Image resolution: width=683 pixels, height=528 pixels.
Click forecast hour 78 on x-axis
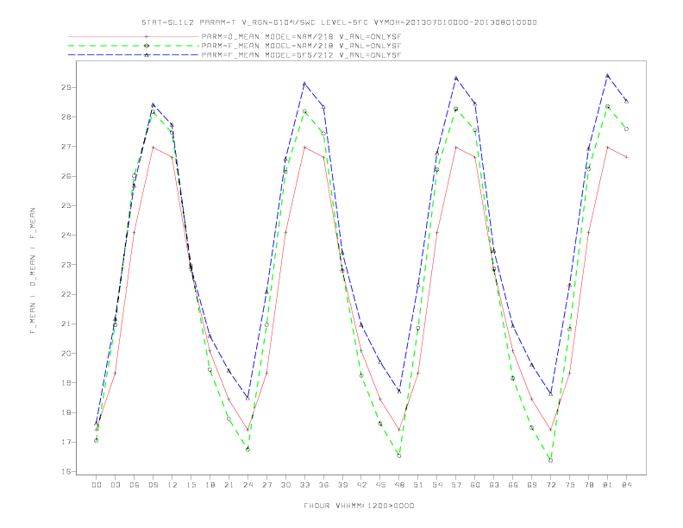tap(589, 485)
